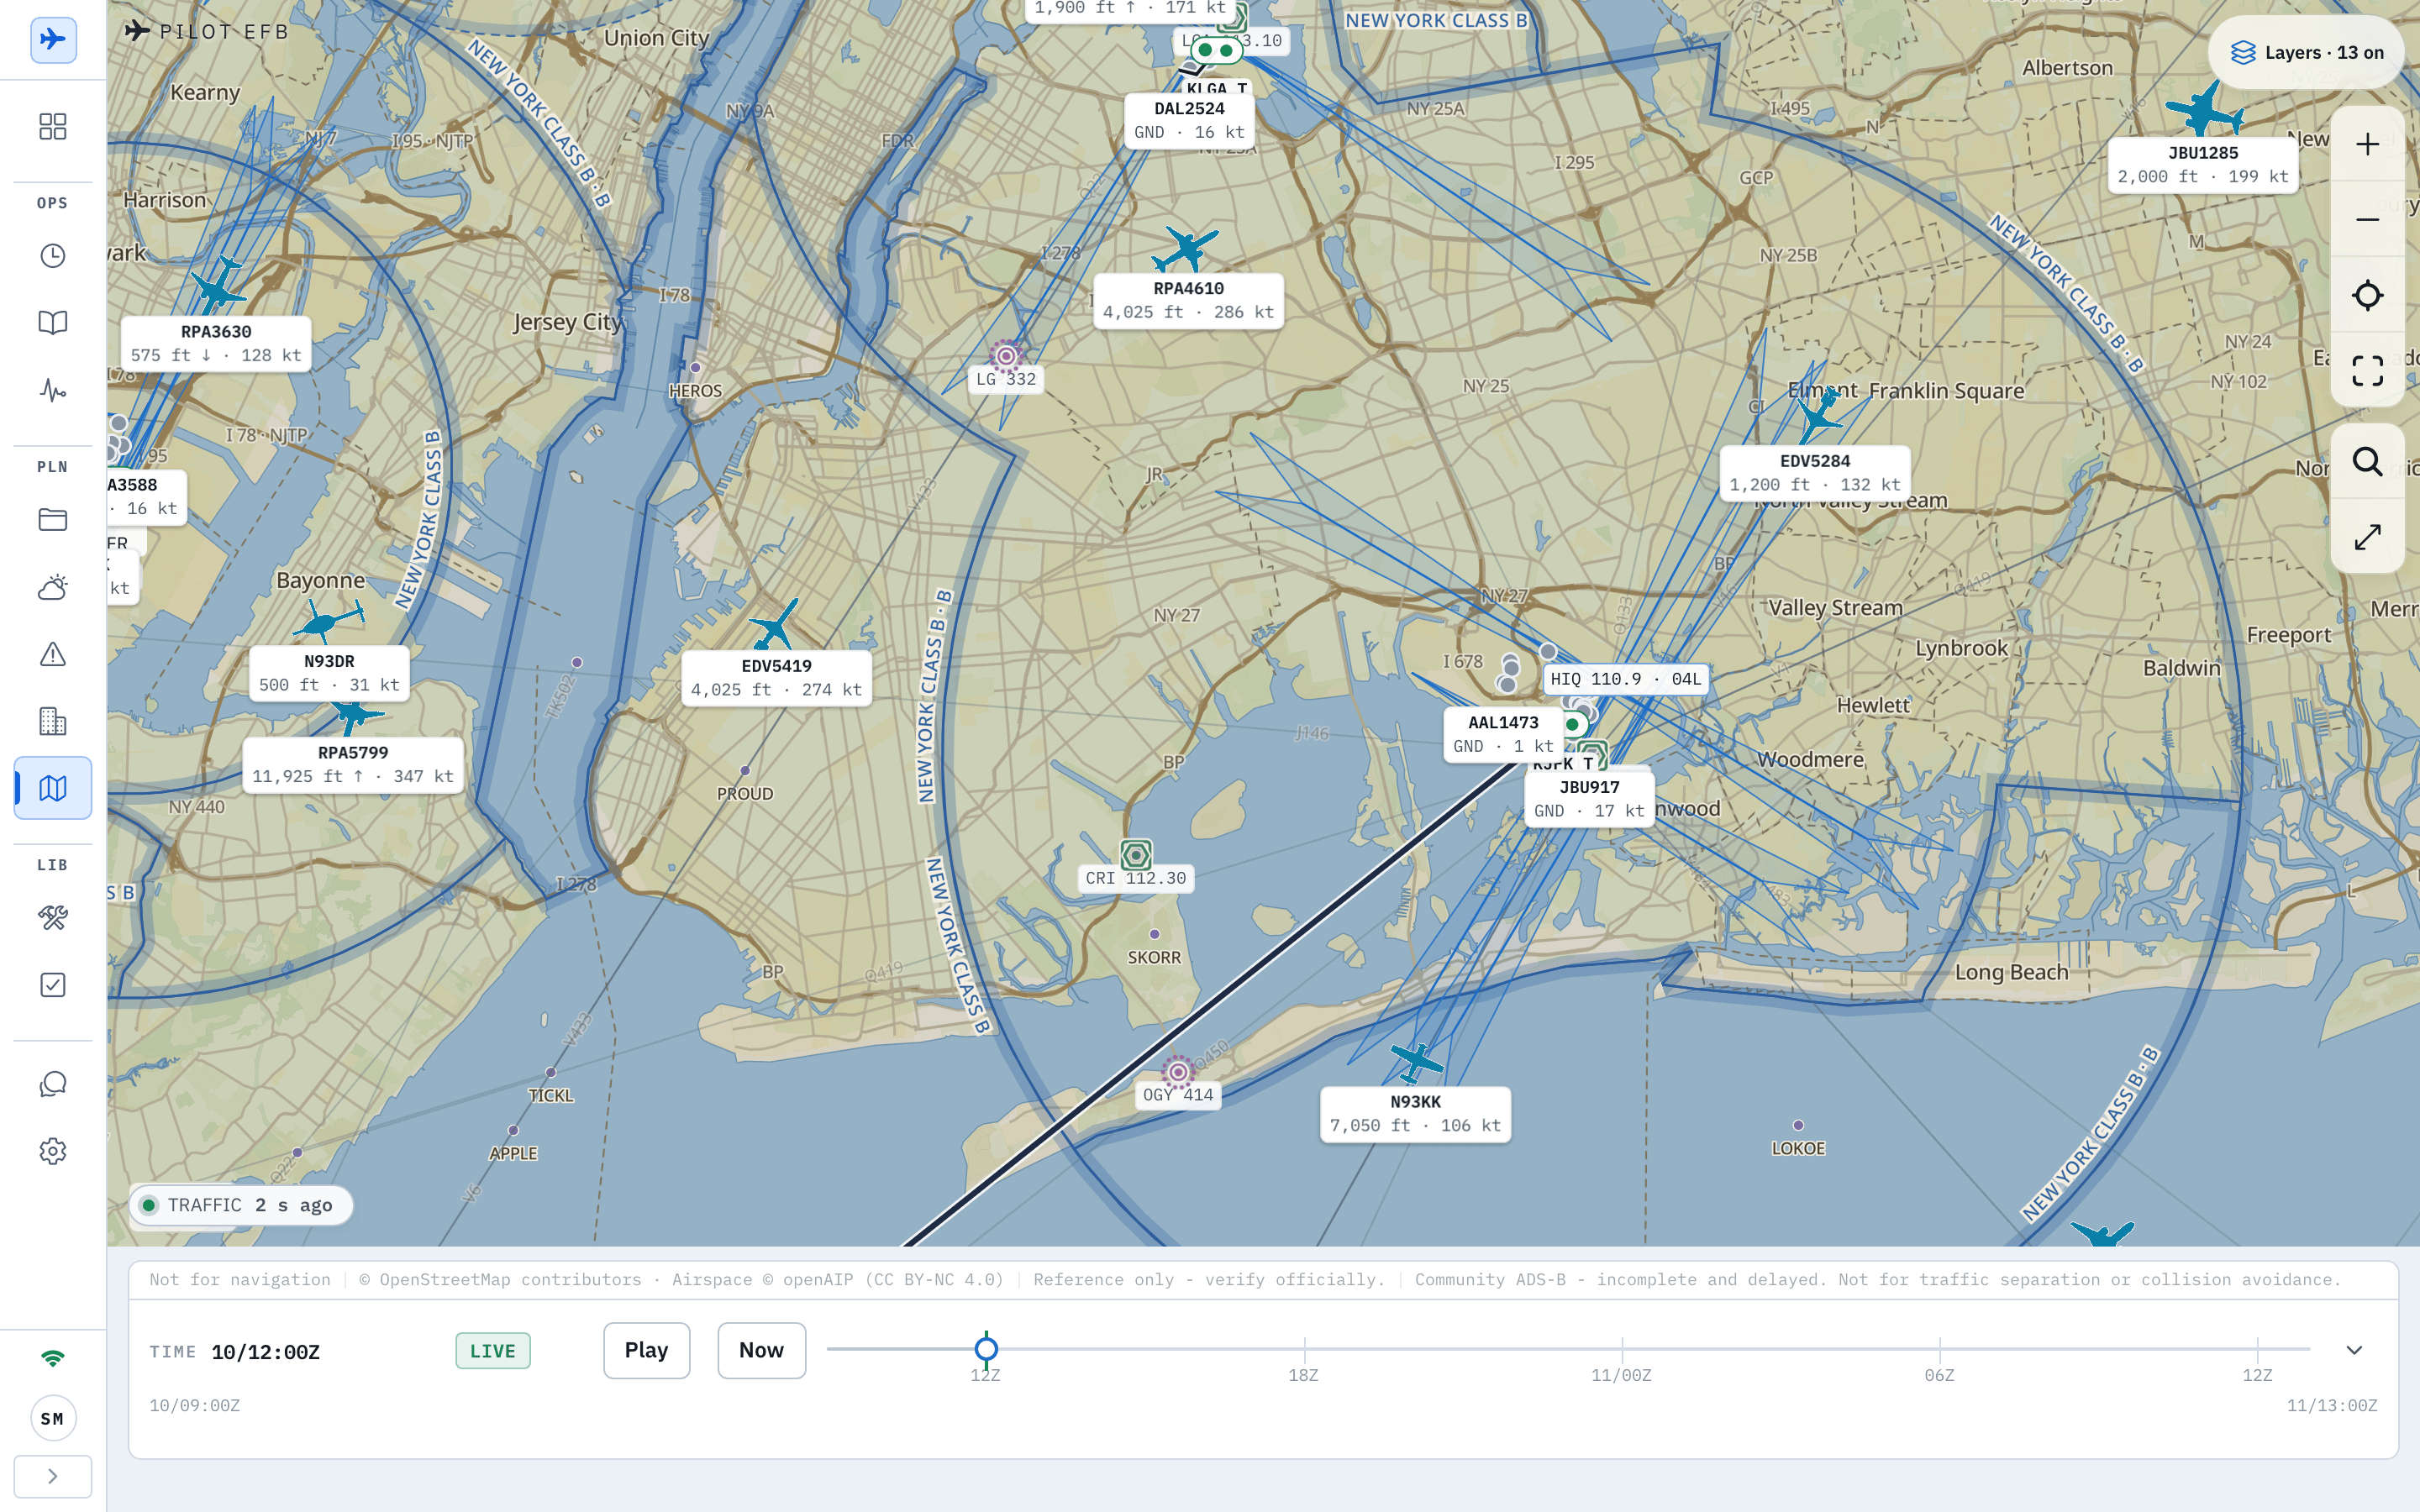Open the checklist checkbox icon

(x=53, y=985)
